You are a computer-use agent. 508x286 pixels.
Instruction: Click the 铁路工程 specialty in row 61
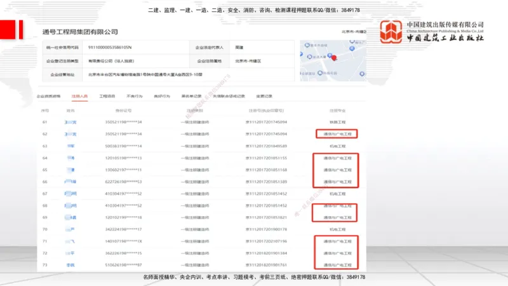(x=337, y=122)
